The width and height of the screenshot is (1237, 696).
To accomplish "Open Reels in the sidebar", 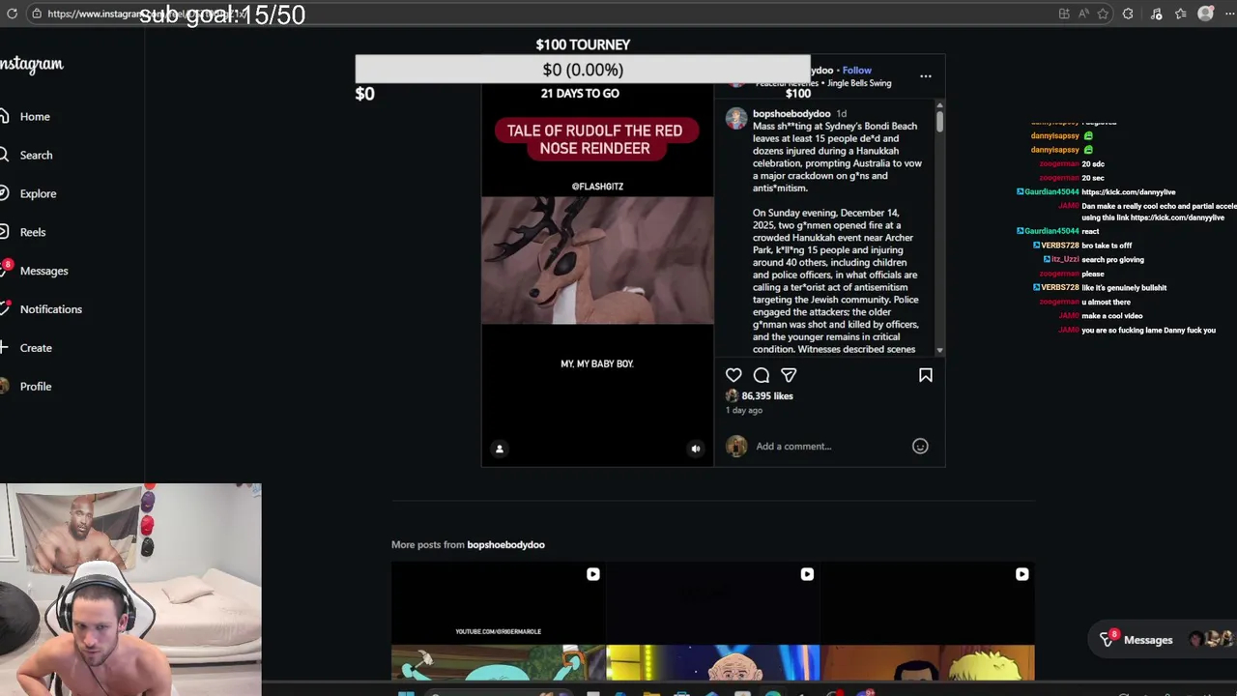I will click(23, 232).
